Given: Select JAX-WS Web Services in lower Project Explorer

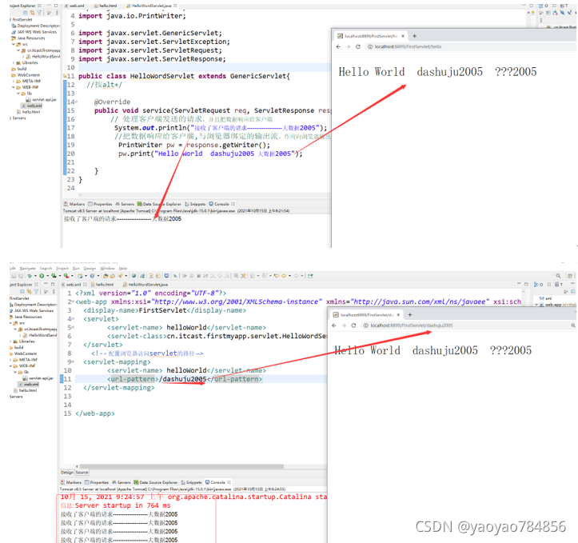Looking at the screenshot, I should pos(31,311).
